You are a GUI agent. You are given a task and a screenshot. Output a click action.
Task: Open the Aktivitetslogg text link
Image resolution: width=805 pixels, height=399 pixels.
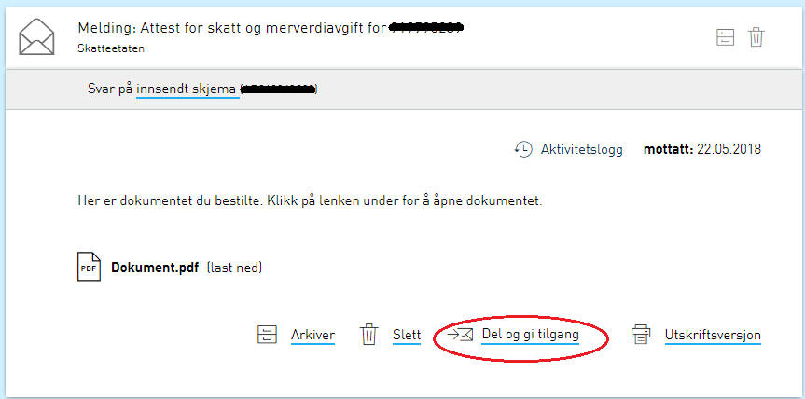click(x=582, y=149)
